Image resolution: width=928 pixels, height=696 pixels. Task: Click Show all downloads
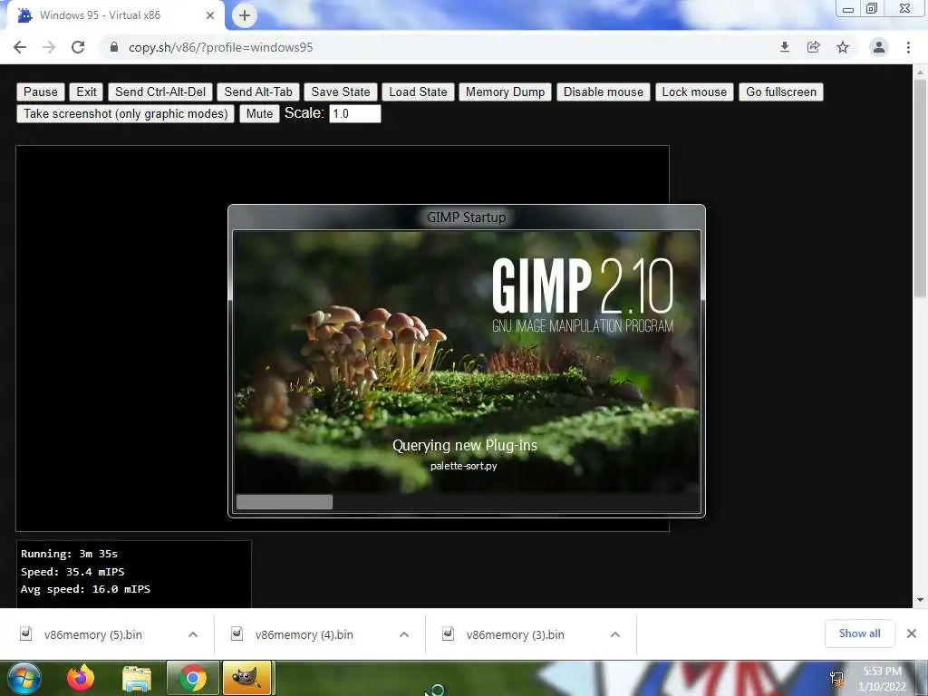859,633
